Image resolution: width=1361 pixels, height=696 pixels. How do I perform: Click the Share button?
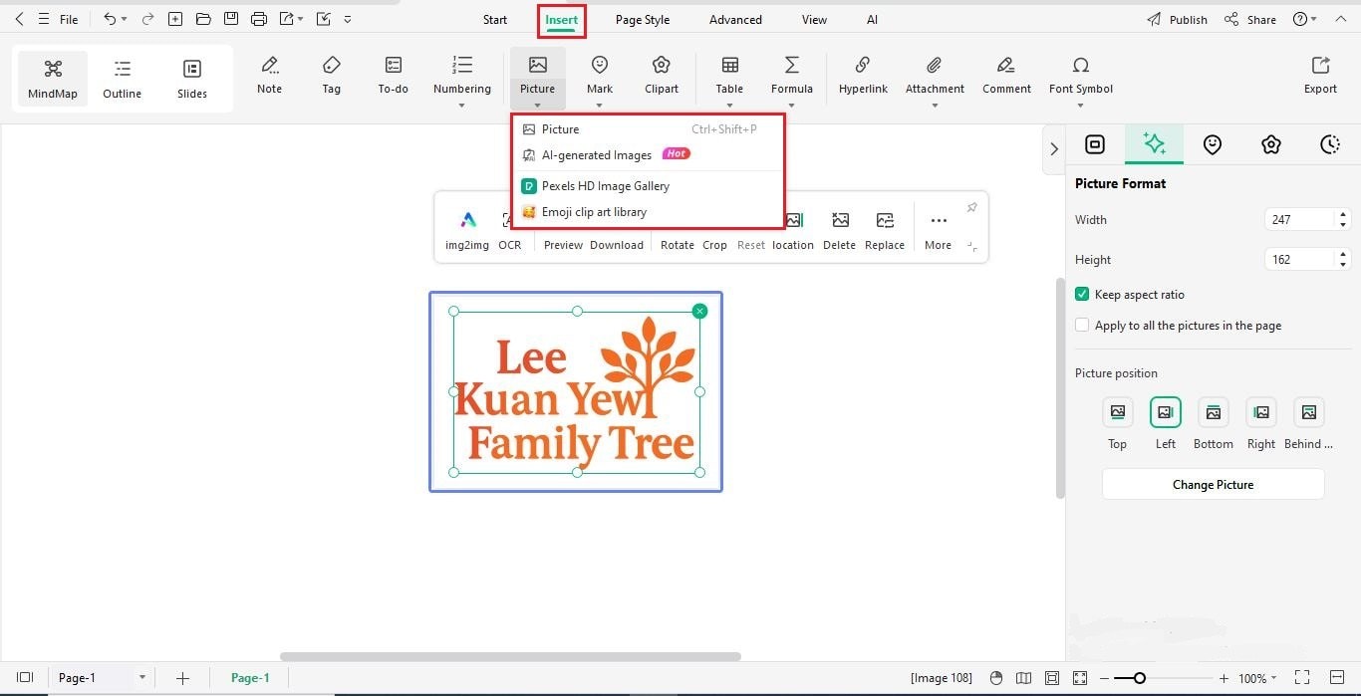[x=1249, y=20]
